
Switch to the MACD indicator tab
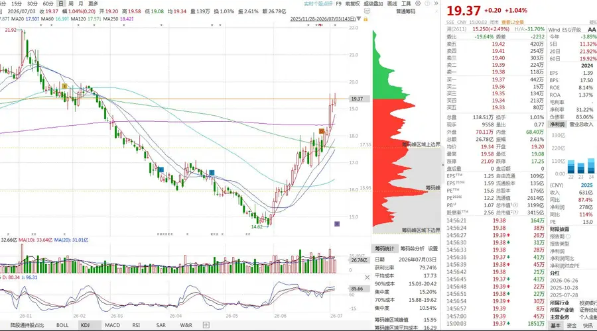[x=112, y=325]
